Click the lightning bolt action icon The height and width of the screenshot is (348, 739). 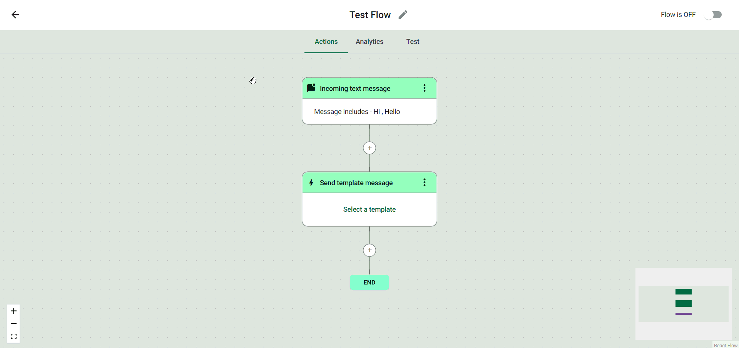(x=311, y=182)
